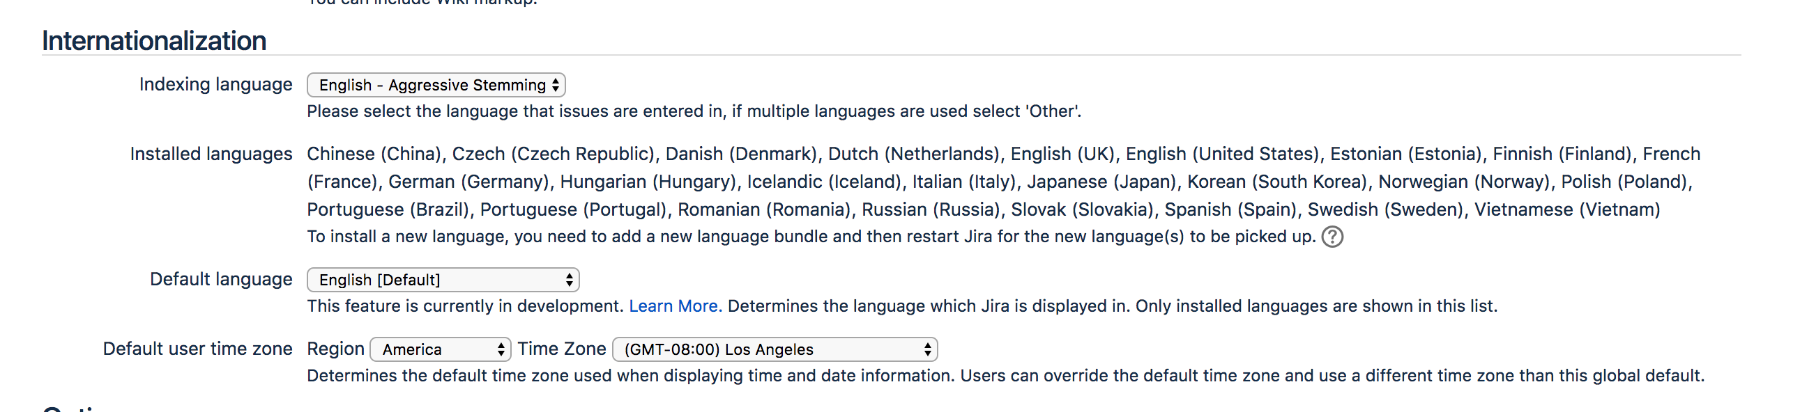Click 'Vietnamese (Vietnam)' in installed languages
This screenshot has height=412, width=1793.
[x=1567, y=209]
